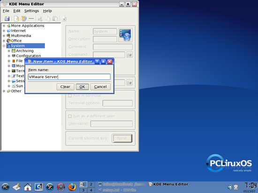Launch Firefox from the taskbar

[x=72, y=187]
